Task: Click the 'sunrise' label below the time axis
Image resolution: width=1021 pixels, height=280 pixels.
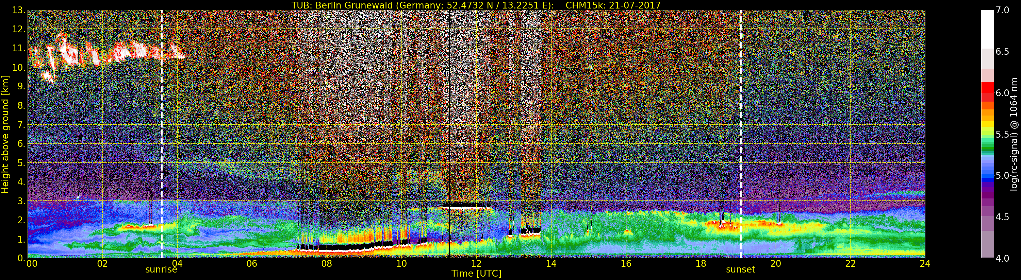Action: (161, 270)
